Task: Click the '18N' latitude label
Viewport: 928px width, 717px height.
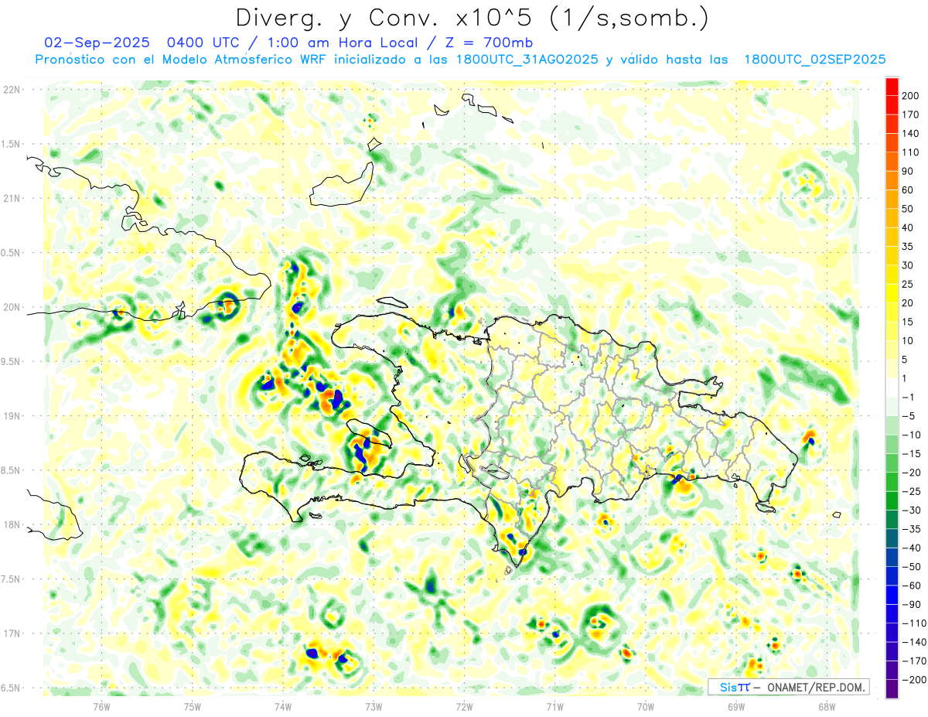Action: tap(11, 525)
